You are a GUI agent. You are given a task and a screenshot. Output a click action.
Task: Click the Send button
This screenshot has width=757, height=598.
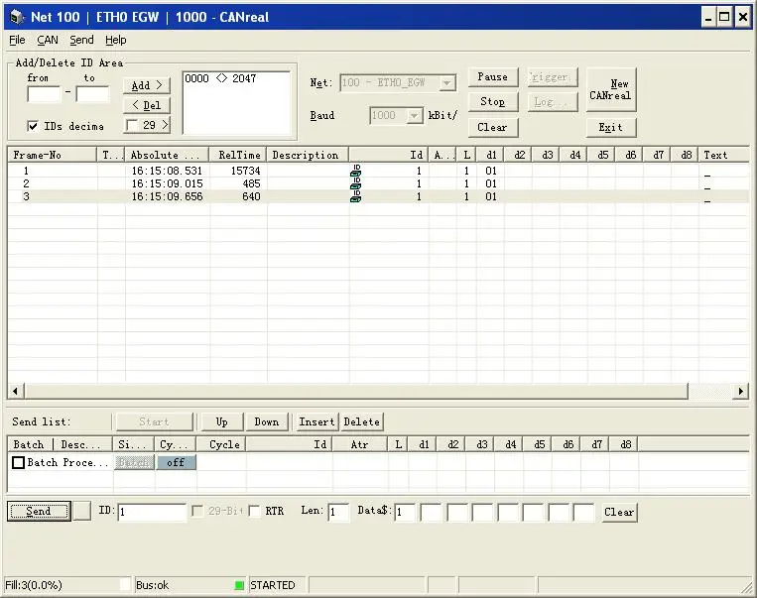click(x=39, y=511)
